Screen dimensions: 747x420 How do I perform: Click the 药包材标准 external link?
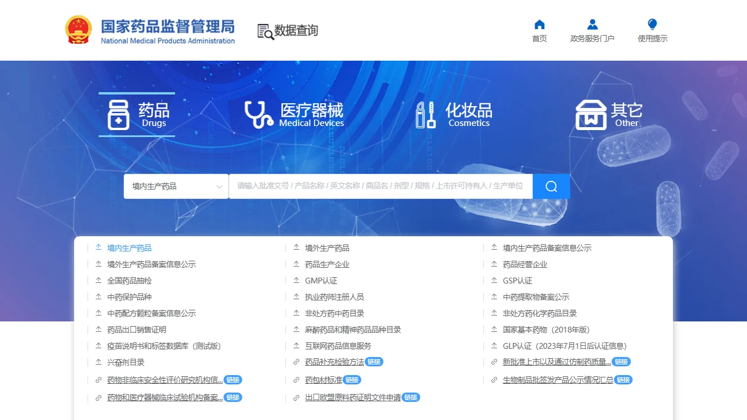[x=323, y=380]
